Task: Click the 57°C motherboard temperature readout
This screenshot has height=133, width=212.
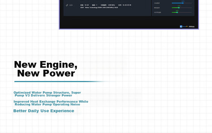Action: point(183,1)
